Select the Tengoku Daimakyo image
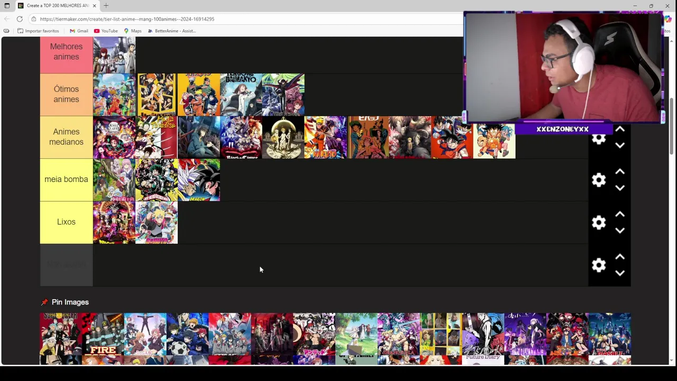This screenshot has height=381, width=677. coord(241,95)
